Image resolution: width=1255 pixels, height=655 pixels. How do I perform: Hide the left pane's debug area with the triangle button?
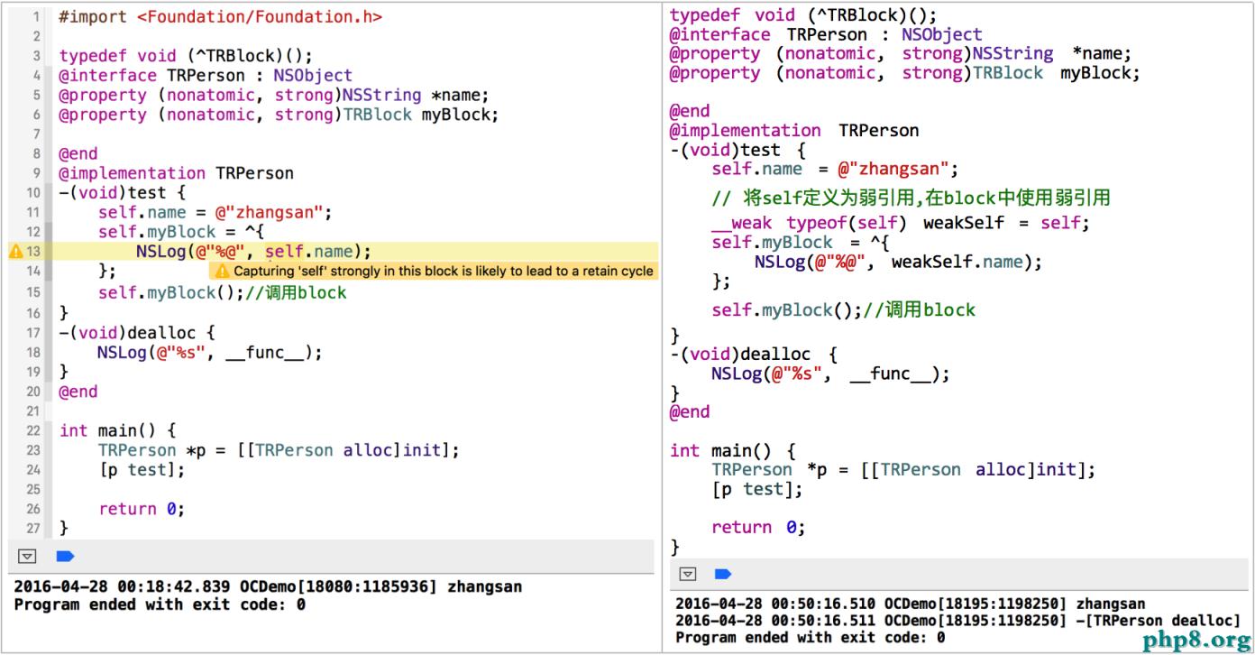tap(27, 556)
